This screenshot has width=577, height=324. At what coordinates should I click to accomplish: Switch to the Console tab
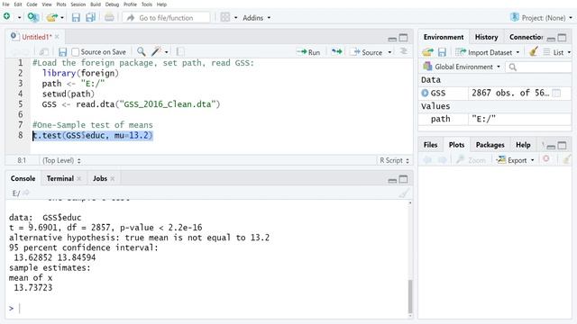pyautogui.click(x=23, y=178)
